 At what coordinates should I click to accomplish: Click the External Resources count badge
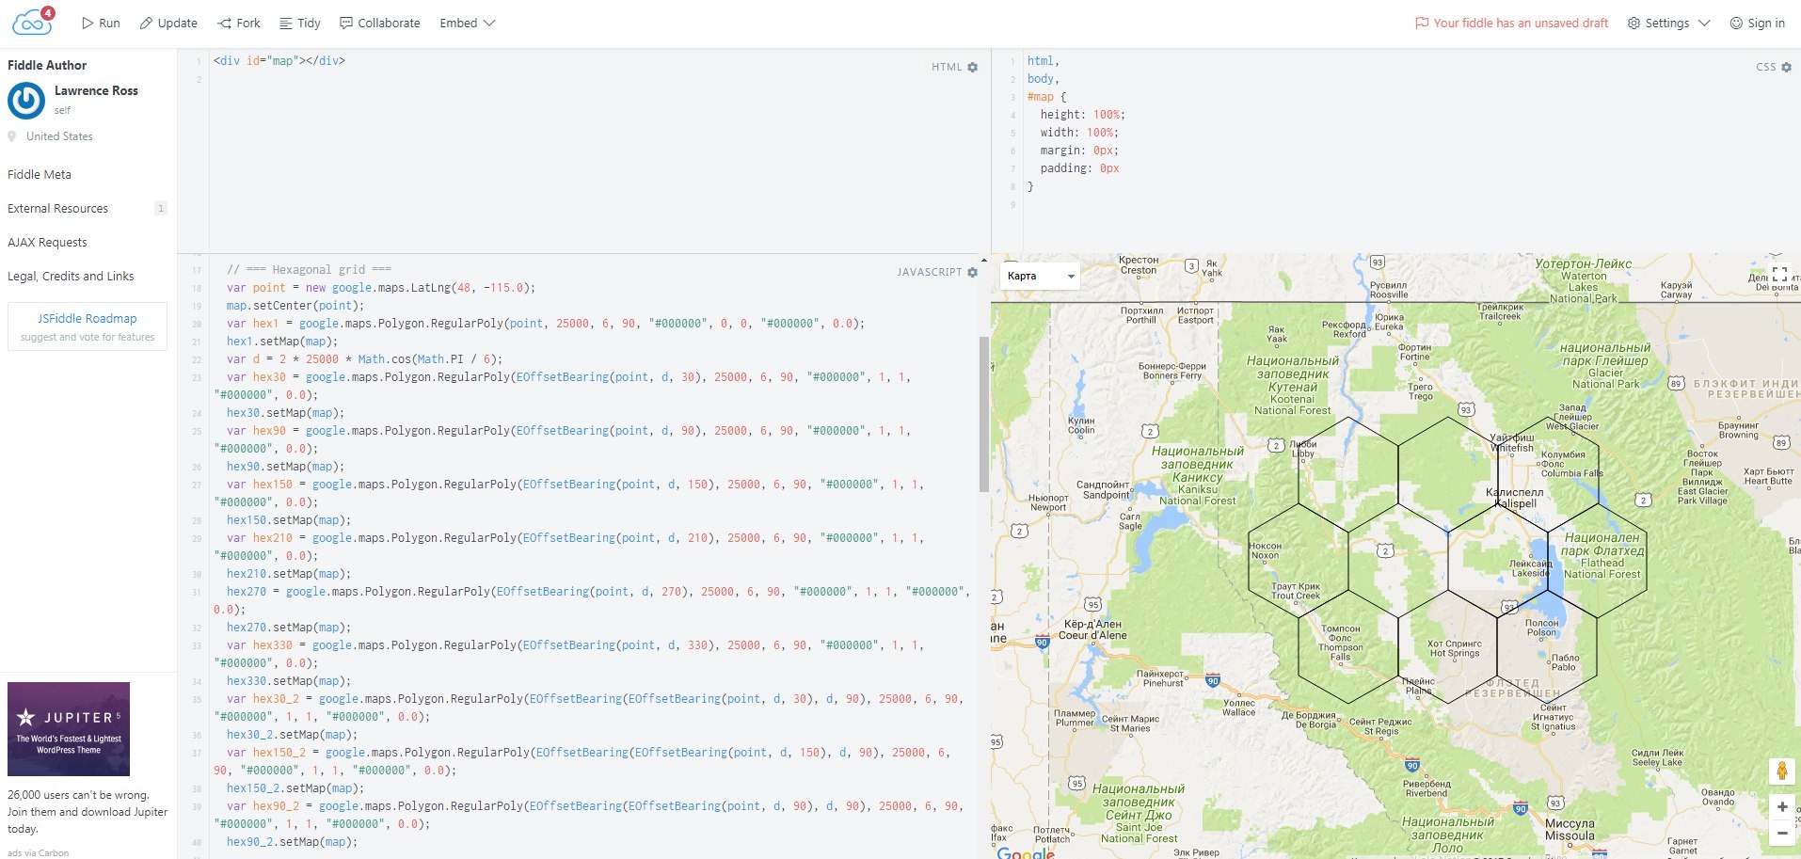coord(161,208)
